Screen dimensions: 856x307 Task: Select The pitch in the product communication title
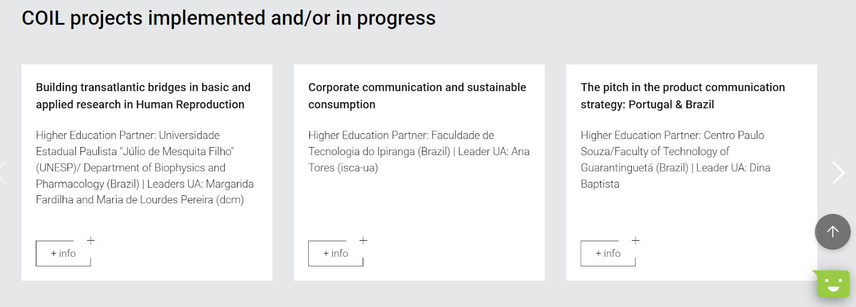[683, 96]
